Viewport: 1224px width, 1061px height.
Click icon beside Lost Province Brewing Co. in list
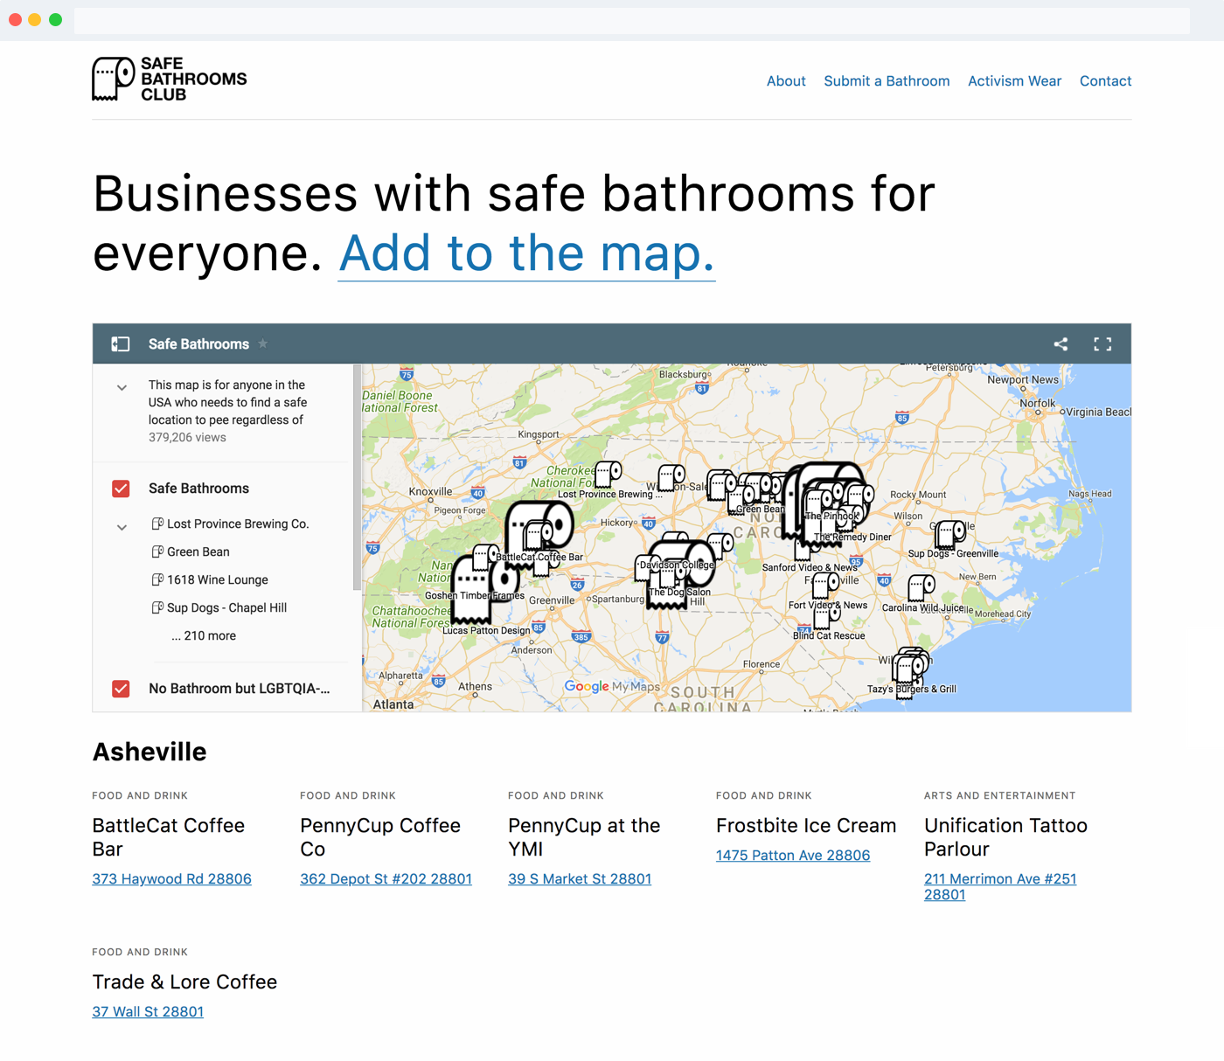click(157, 524)
